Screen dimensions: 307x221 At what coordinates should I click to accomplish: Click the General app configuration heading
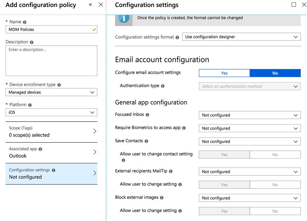[151, 102]
